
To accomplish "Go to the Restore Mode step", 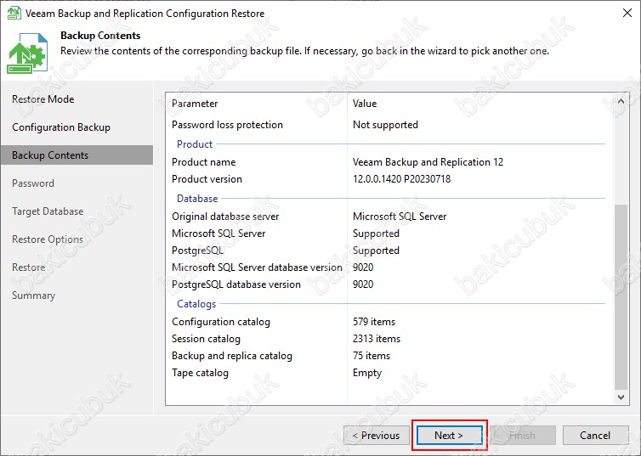I will [43, 99].
